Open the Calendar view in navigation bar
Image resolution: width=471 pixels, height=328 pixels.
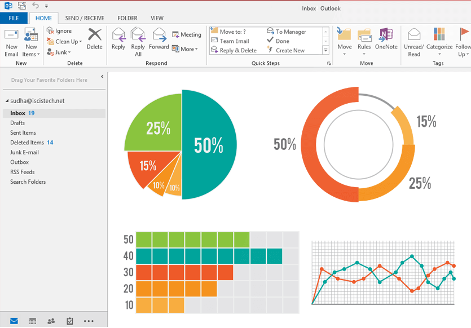click(33, 321)
